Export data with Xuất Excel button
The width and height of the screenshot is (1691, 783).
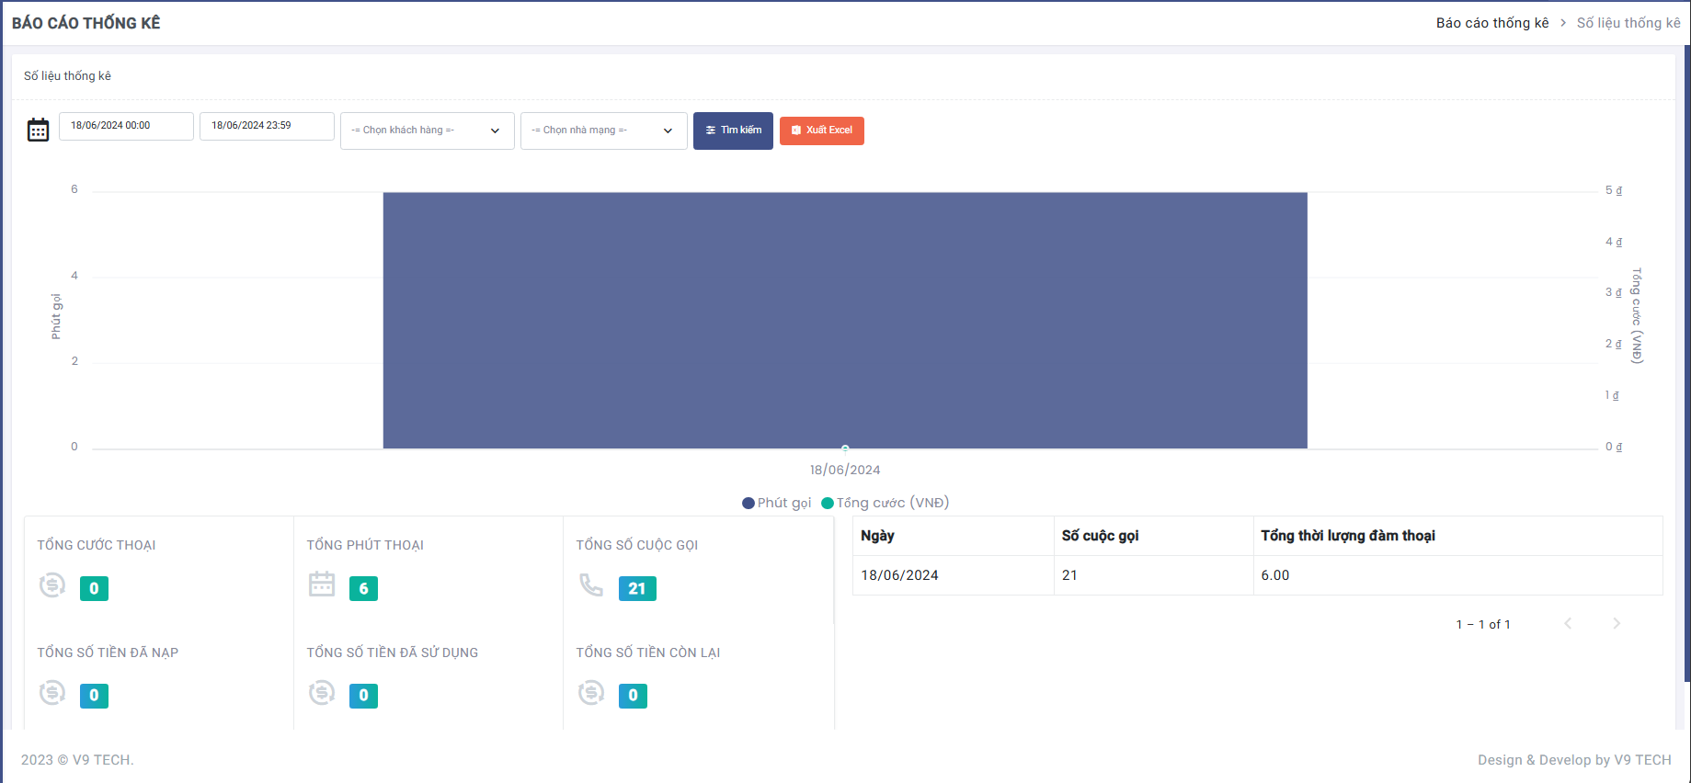[821, 130]
